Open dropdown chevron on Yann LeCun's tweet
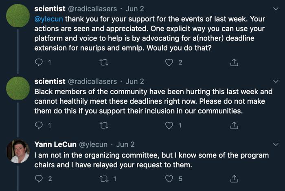 coord(276,145)
